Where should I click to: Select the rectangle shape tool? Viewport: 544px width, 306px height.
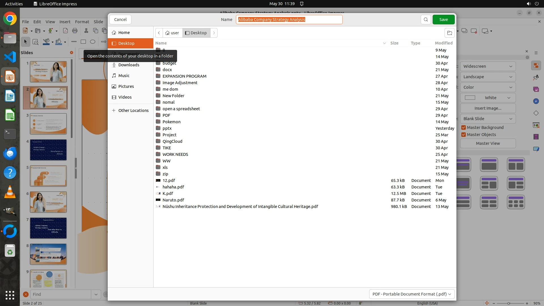(83, 42)
